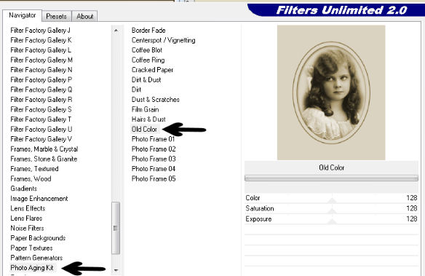425x276 pixels.
Task: Select Filter Factory Gallery M category
Action: point(41,60)
